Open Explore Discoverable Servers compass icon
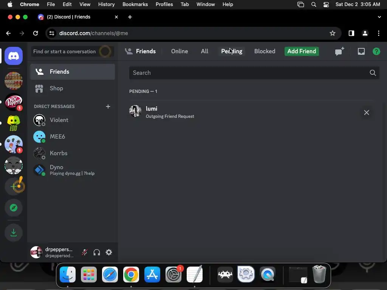This screenshot has width=387, height=290. pyautogui.click(x=14, y=208)
